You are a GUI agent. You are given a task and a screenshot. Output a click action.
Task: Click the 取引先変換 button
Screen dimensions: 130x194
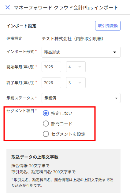pyautogui.click(x=108, y=26)
